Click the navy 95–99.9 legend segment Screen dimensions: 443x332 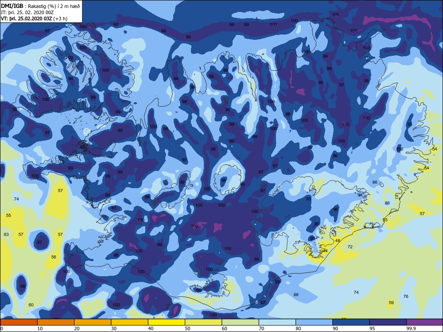click(x=388, y=322)
